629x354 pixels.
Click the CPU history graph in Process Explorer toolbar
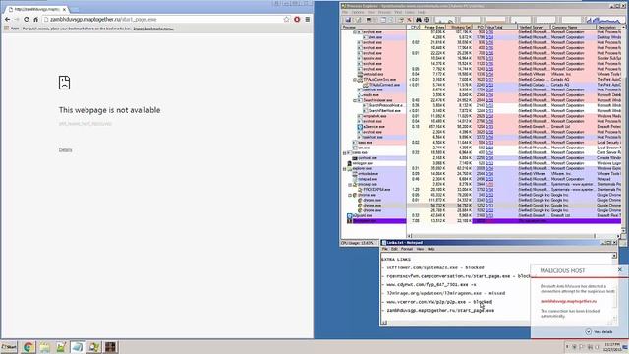[445, 20]
